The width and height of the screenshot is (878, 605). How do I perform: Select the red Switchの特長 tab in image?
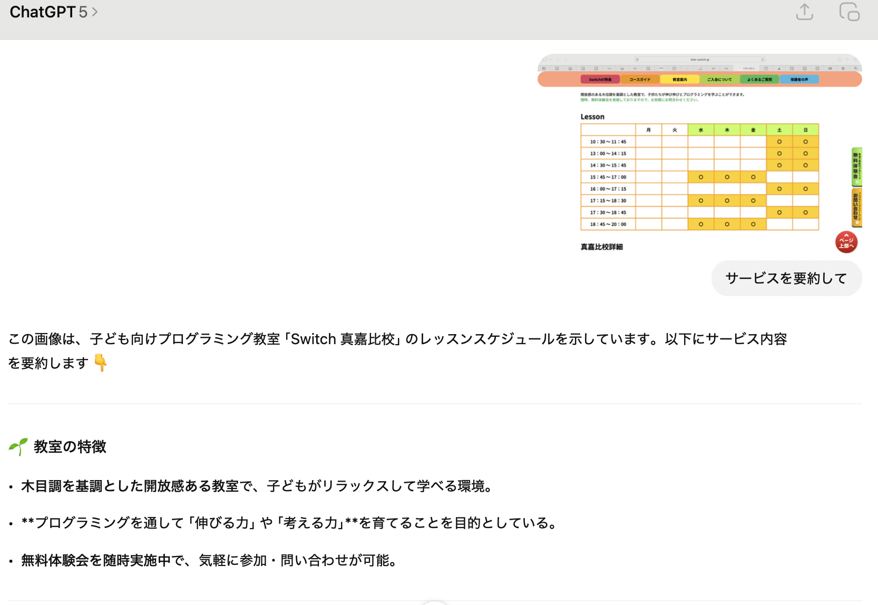(x=600, y=80)
